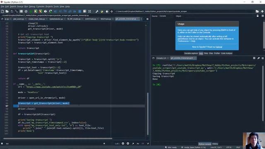Click fullscreen mode icon in toolbar
265x149 pixels.
coord(89,11)
